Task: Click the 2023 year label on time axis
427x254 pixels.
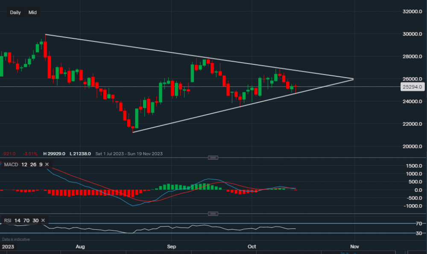Action: pos(7,247)
